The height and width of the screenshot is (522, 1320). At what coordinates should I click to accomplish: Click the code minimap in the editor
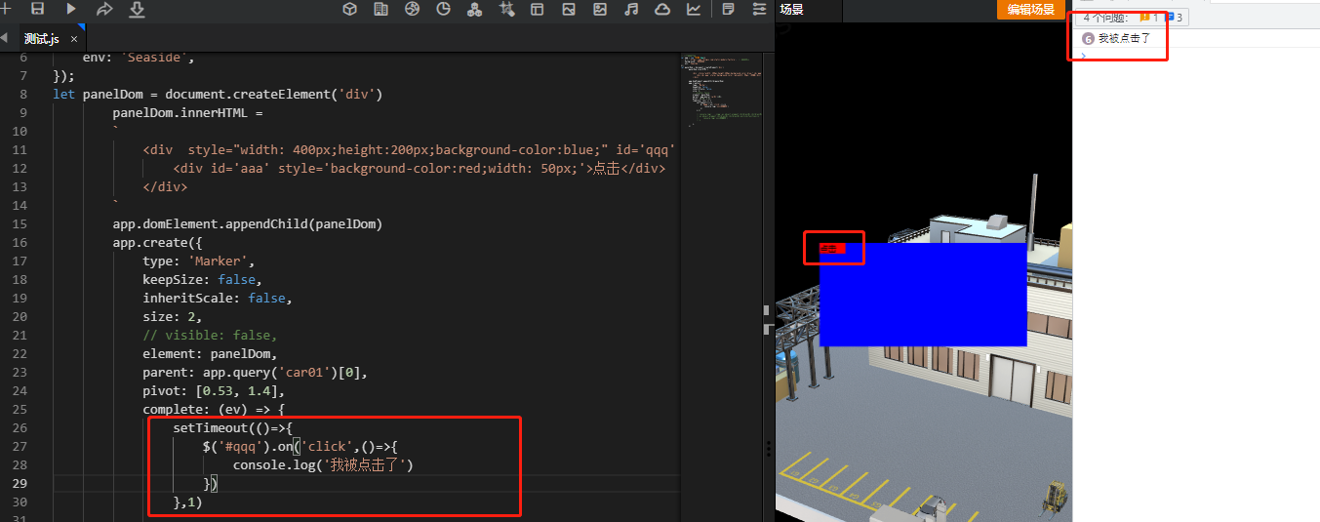coord(722,91)
